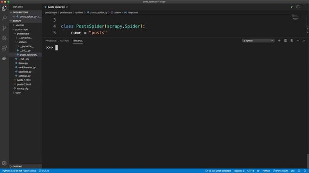Click terminal prompt input area

(56, 48)
